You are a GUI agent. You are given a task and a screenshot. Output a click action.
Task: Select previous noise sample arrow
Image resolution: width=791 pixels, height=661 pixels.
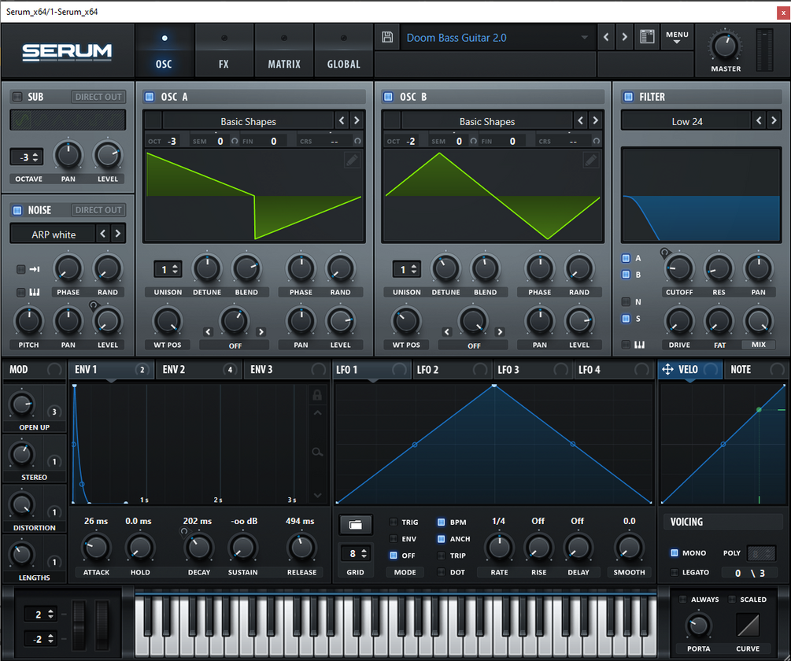(x=103, y=234)
